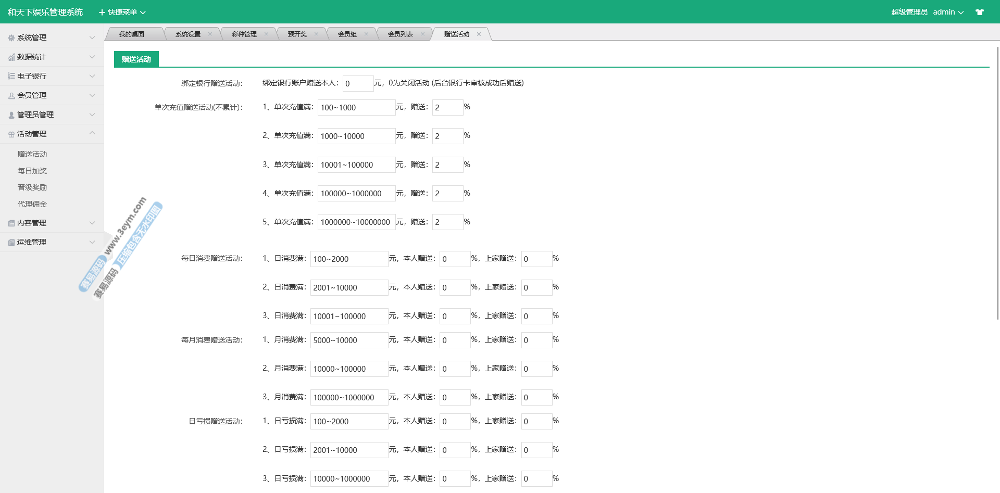Click the 活动管理 gift icon
The width and height of the screenshot is (1000, 493).
pyautogui.click(x=11, y=134)
